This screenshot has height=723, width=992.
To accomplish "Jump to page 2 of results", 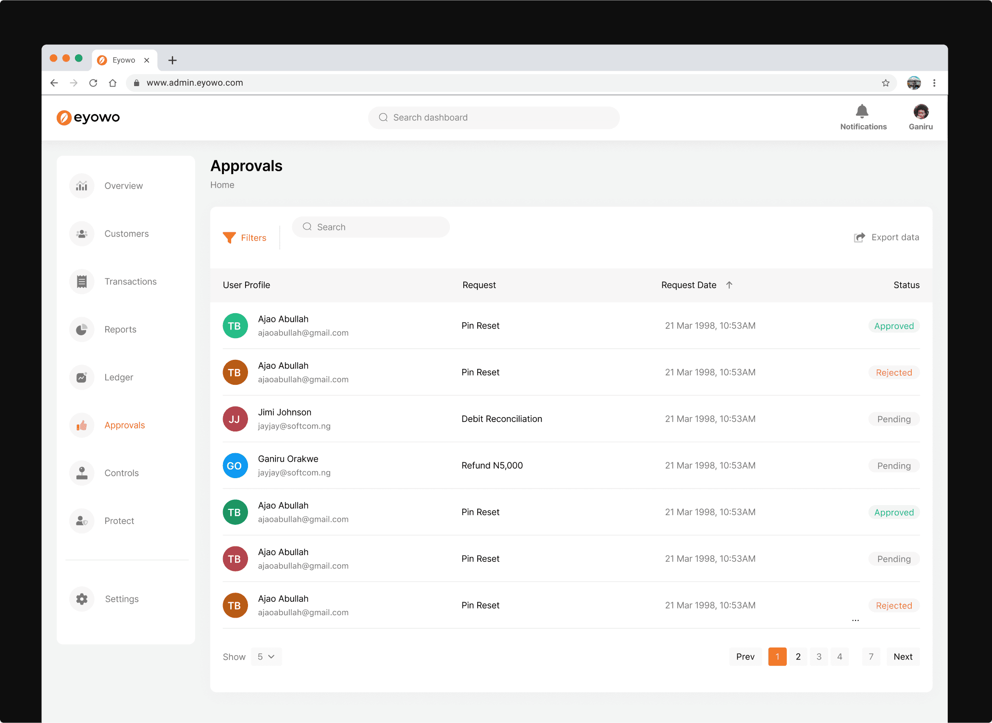I will point(798,657).
